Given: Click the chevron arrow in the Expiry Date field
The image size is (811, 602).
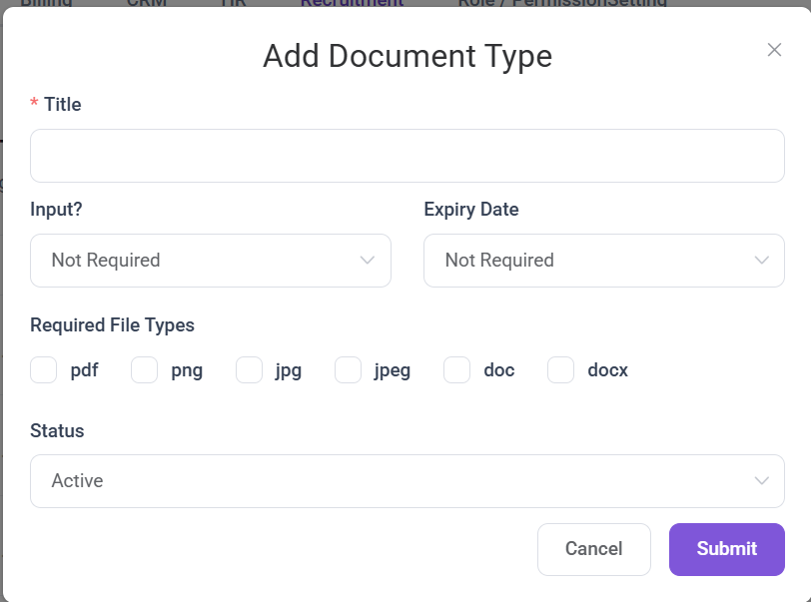Looking at the screenshot, I should 762,261.
